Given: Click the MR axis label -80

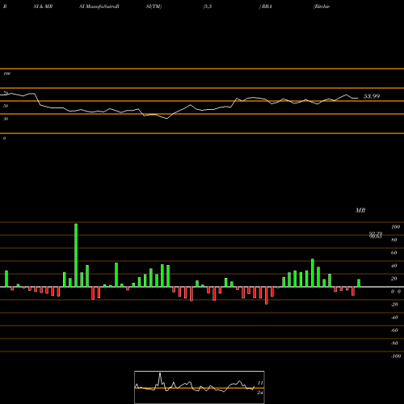Looking at the screenshot, I should point(394,343).
